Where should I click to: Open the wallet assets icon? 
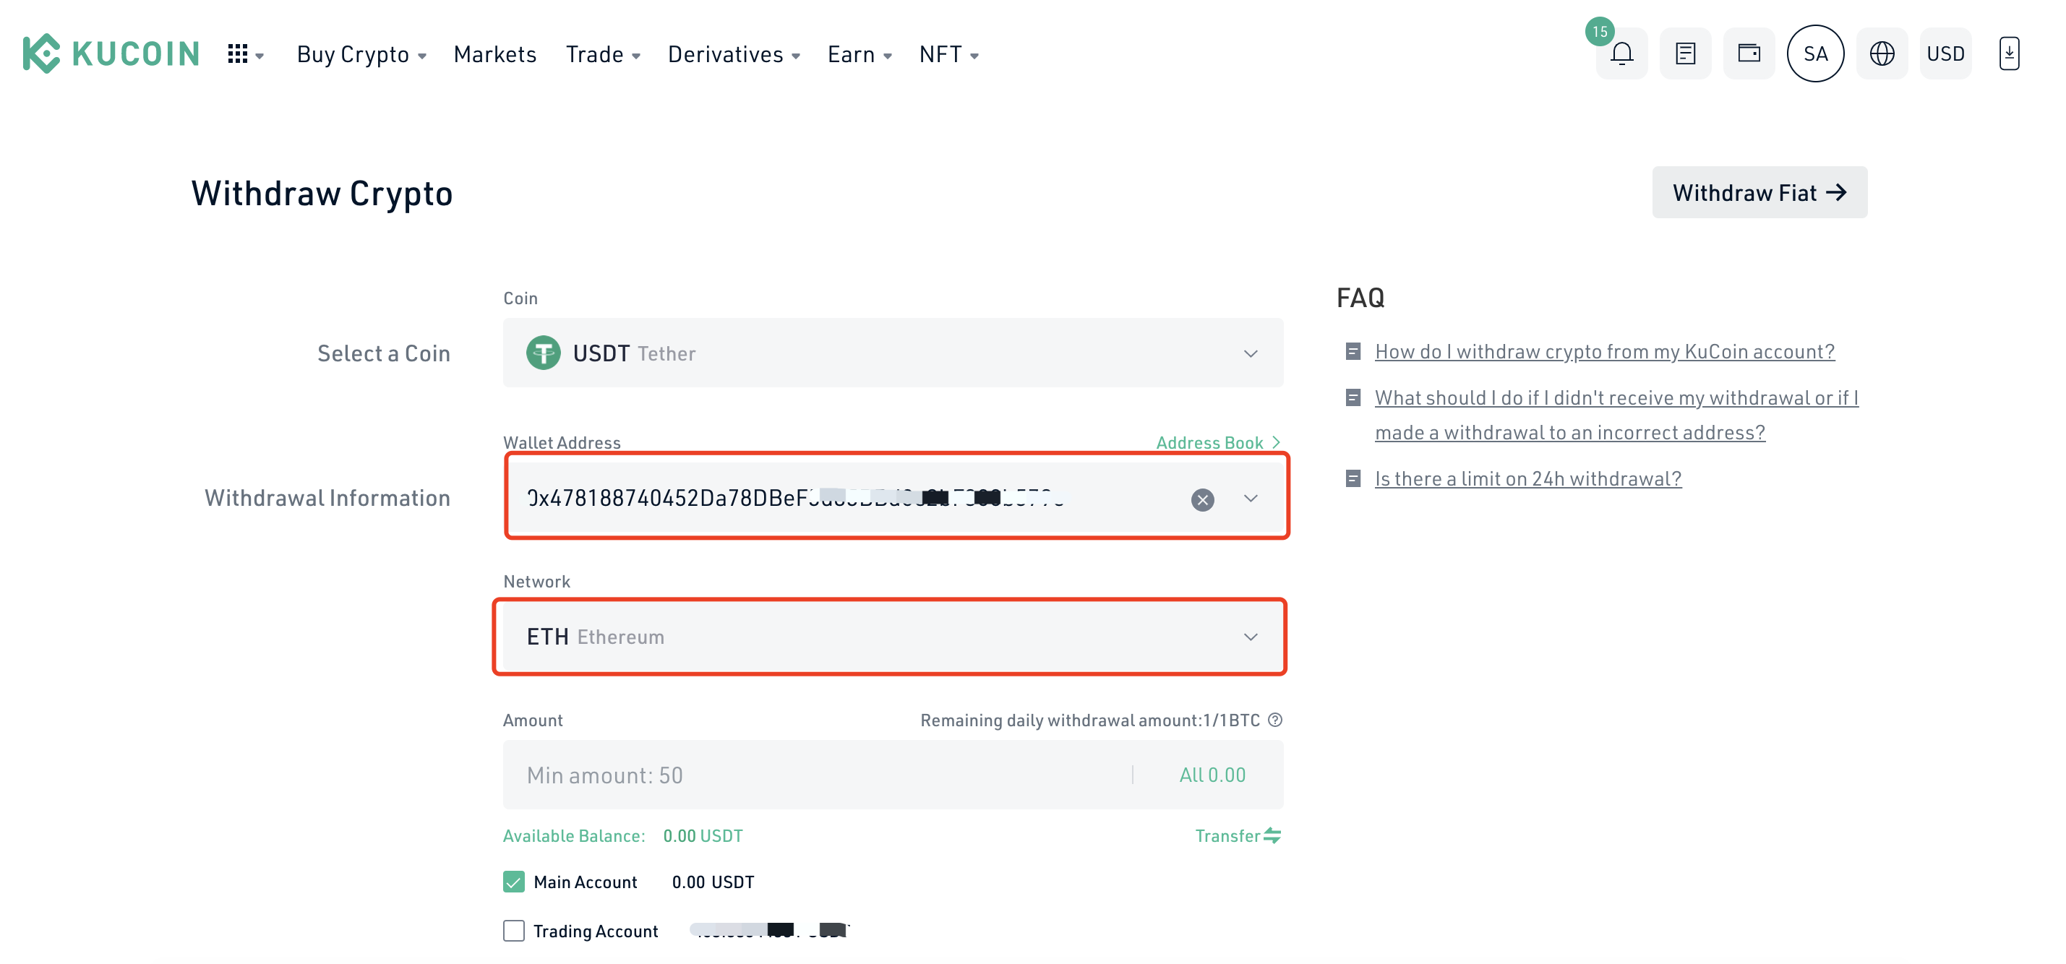[x=1749, y=53]
